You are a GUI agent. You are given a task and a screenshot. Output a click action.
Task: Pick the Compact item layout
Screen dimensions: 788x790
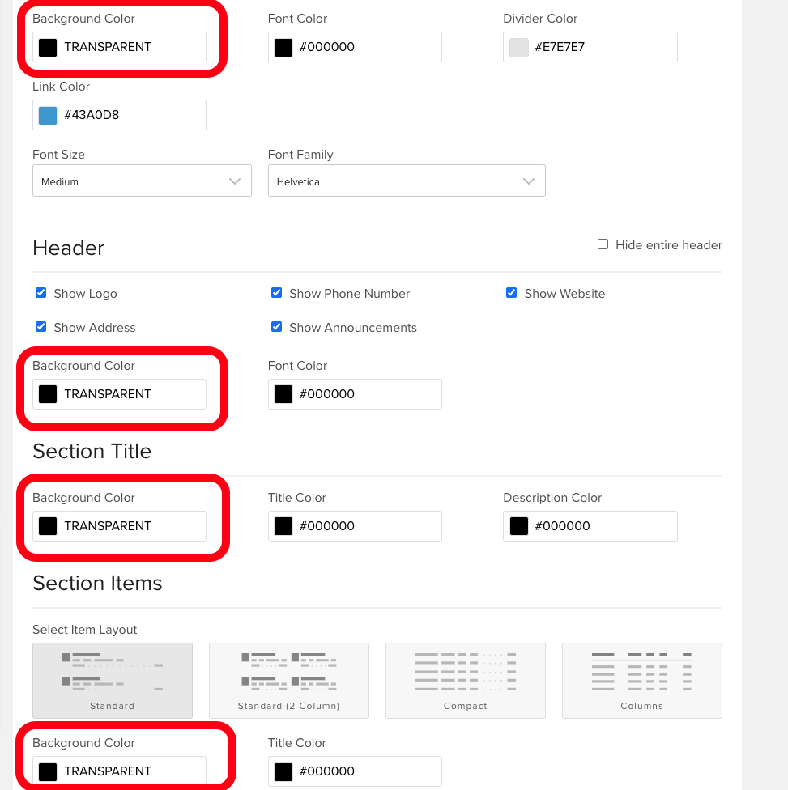[466, 680]
